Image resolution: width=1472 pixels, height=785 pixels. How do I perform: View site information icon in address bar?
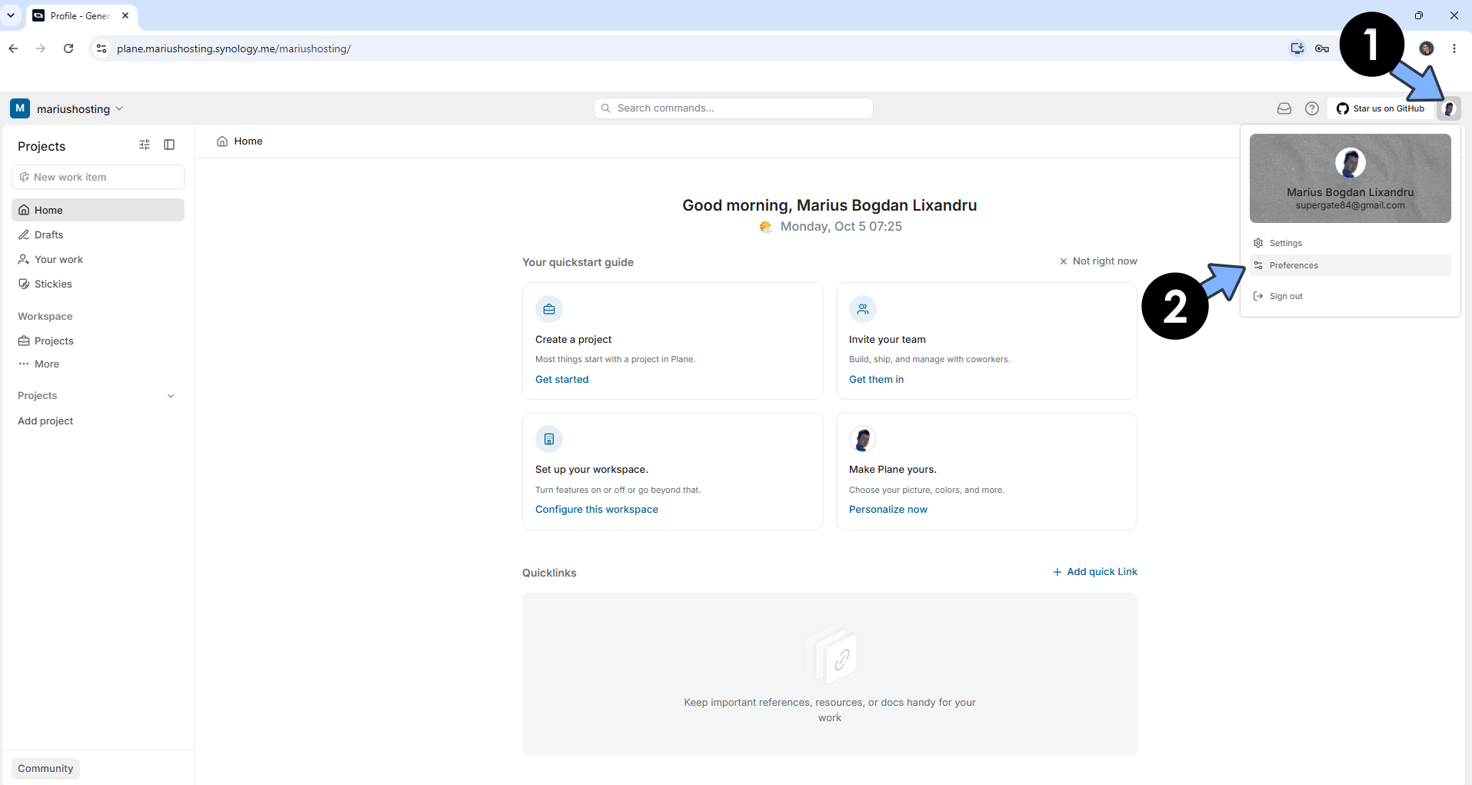click(x=101, y=48)
